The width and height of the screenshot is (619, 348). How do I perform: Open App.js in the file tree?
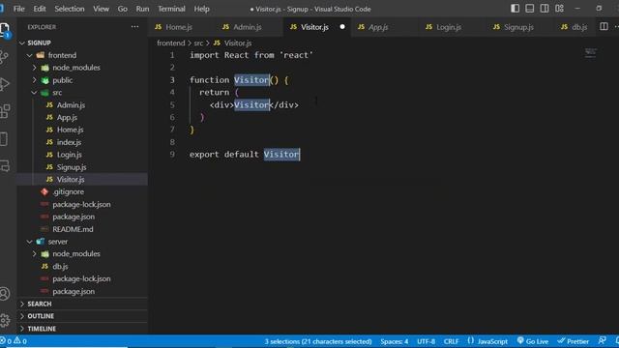[x=83, y=117]
